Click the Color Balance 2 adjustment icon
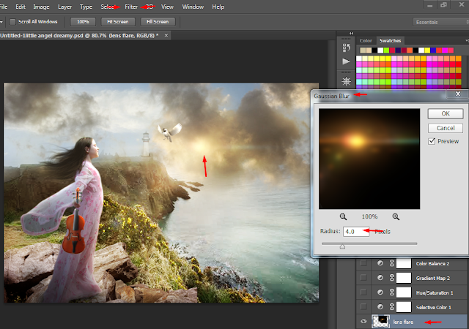469x329 pixels. [380, 263]
